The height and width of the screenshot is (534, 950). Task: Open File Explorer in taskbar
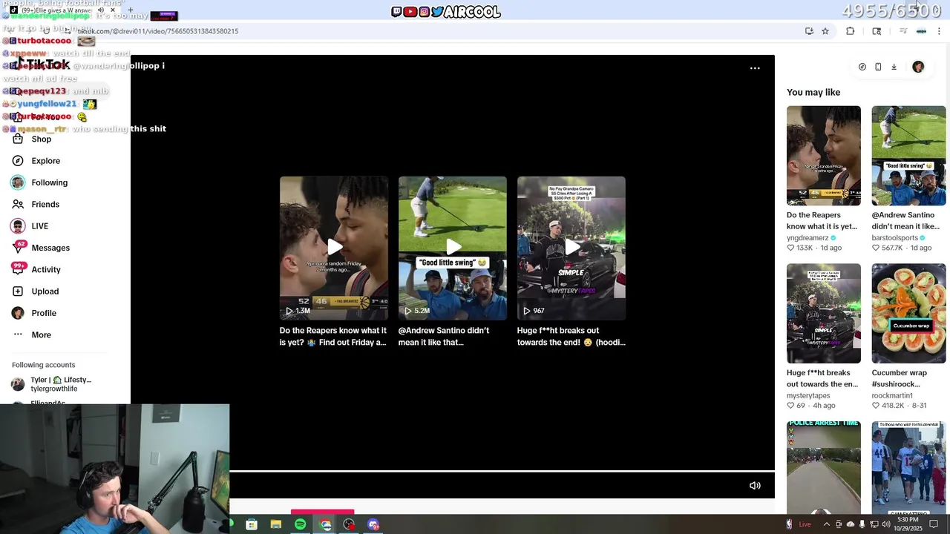[x=276, y=524]
